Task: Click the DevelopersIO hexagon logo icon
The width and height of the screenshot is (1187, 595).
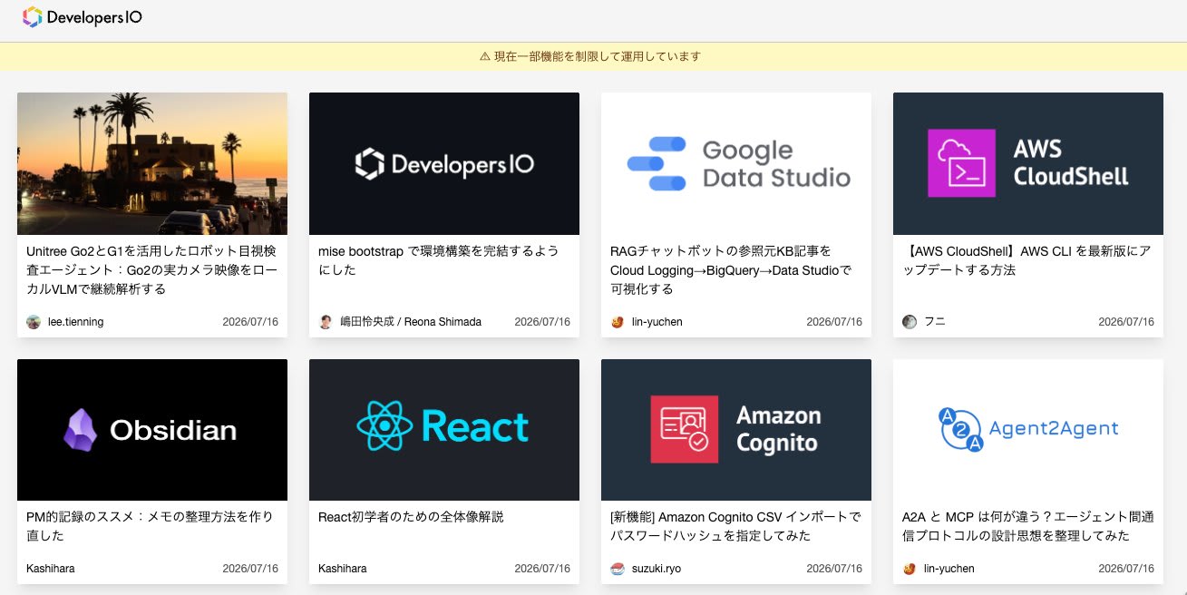Action: 32,16
